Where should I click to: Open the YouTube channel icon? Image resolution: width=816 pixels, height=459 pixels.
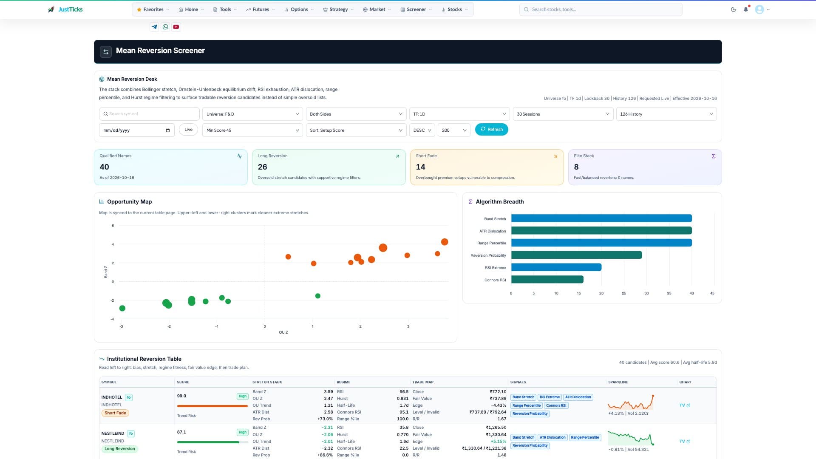coord(176,27)
